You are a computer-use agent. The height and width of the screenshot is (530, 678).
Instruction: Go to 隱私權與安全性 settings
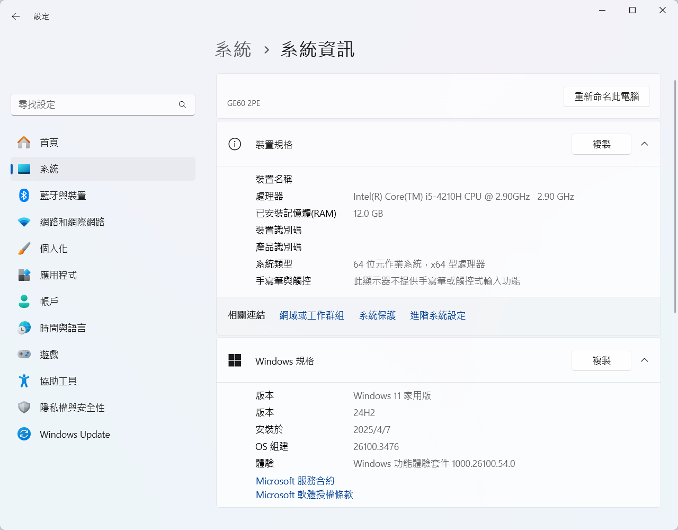pos(103,408)
